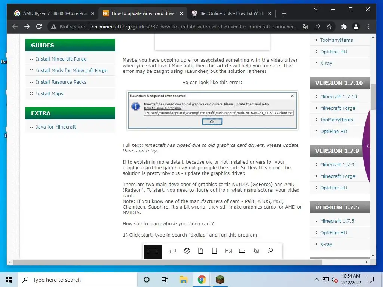Open the Minecraft launcher taskbar icon
This screenshot has width=383, height=287.
[x=220, y=280]
